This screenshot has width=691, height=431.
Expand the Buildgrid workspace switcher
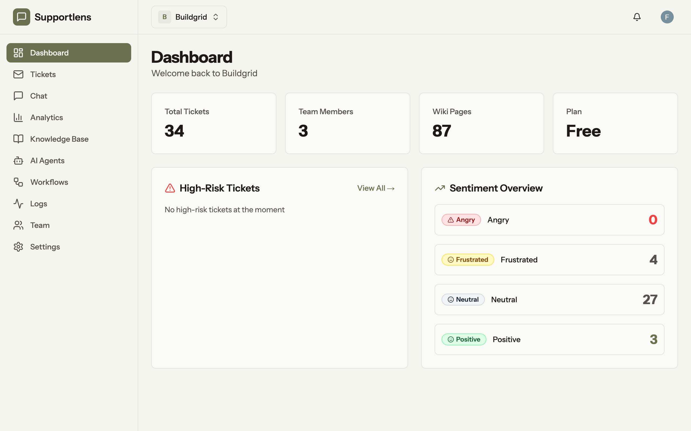coord(188,17)
